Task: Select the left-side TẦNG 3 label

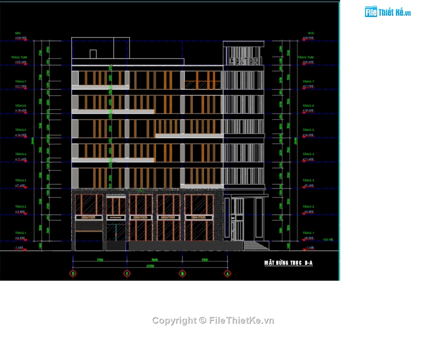Action: (x=21, y=180)
